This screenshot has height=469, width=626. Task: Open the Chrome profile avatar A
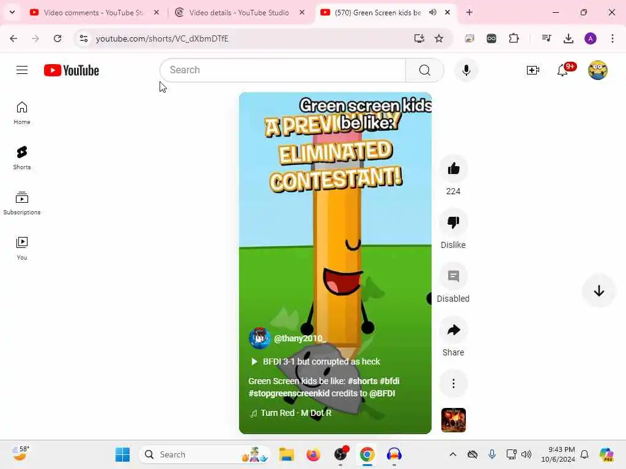click(x=591, y=38)
